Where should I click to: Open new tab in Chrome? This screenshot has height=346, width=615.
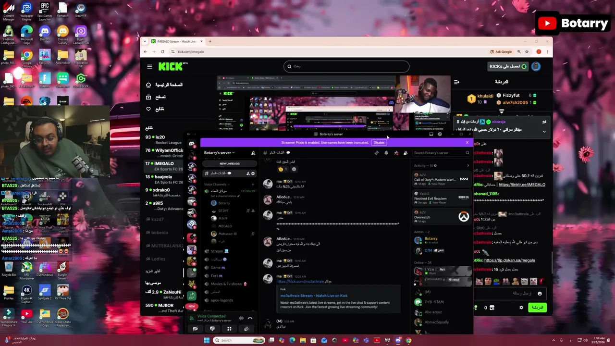pos(210,41)
